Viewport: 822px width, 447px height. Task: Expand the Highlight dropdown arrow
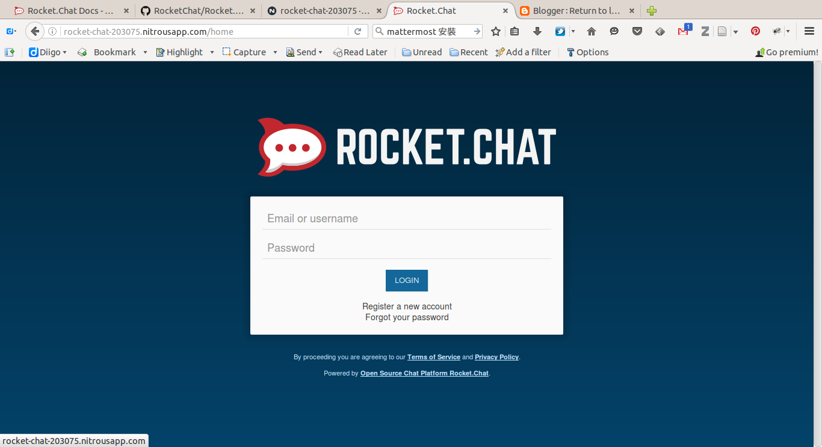tap(212, 52)
